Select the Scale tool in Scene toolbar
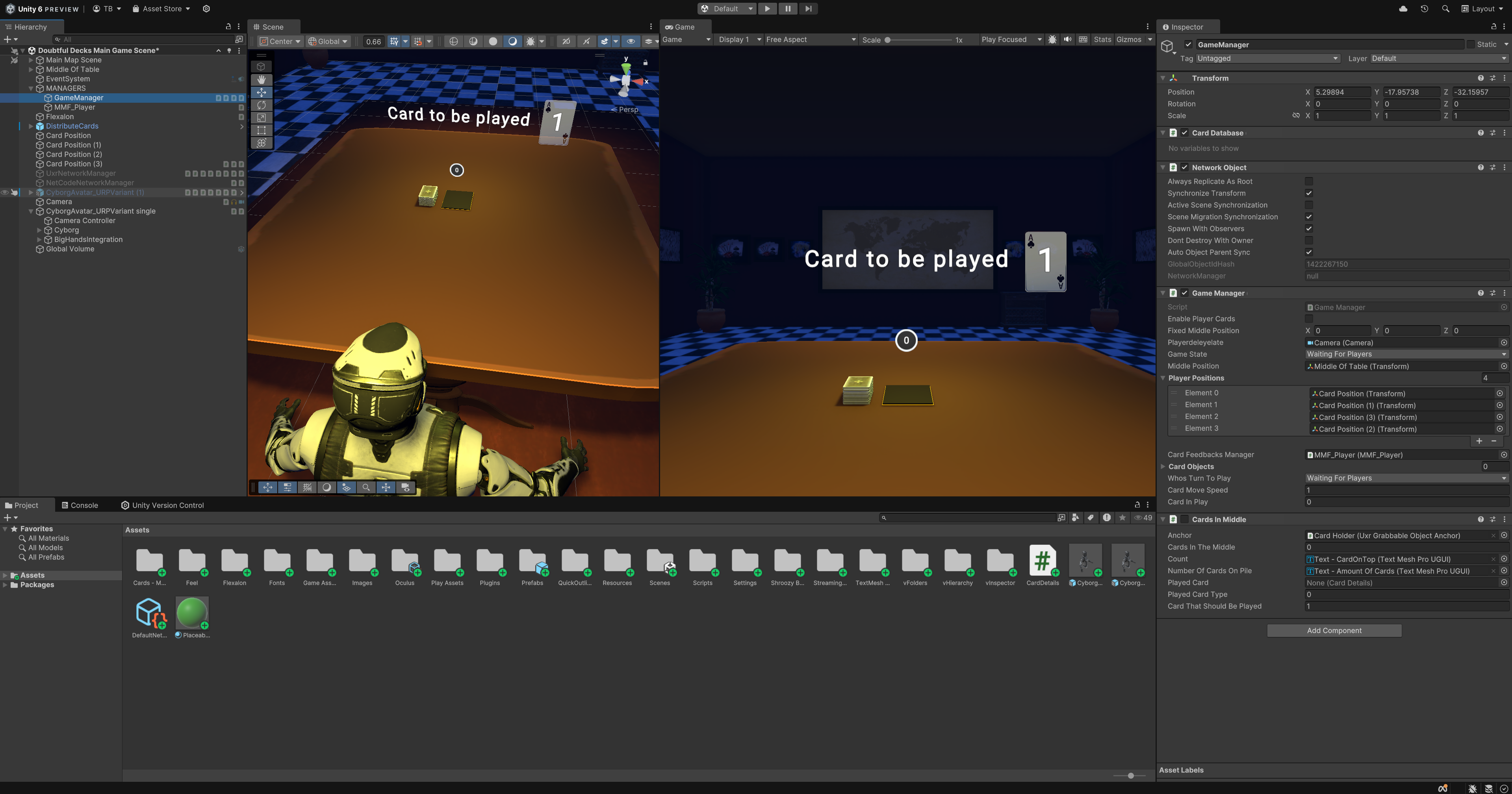 [x=261, y=117]
